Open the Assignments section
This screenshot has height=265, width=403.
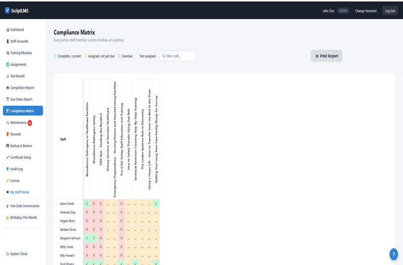coord(23,64)
